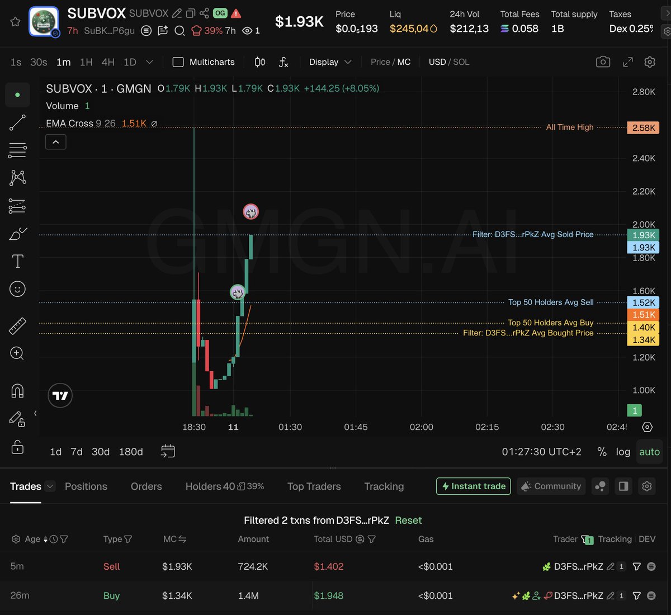The width and height of the screenshot is (671, 615).
Task: Select the pattern drawing tool
Action: pyautogui.click(x=17, y=178)
